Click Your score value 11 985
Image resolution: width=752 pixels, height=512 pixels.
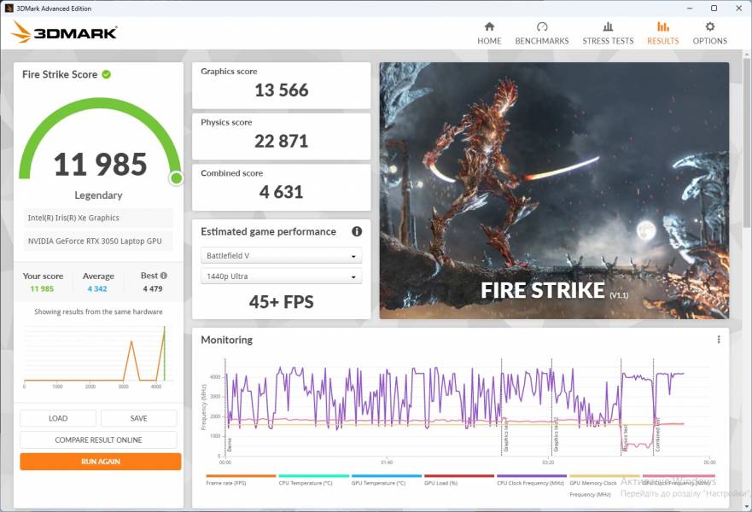pyautogui.click(x=42, y=288)
